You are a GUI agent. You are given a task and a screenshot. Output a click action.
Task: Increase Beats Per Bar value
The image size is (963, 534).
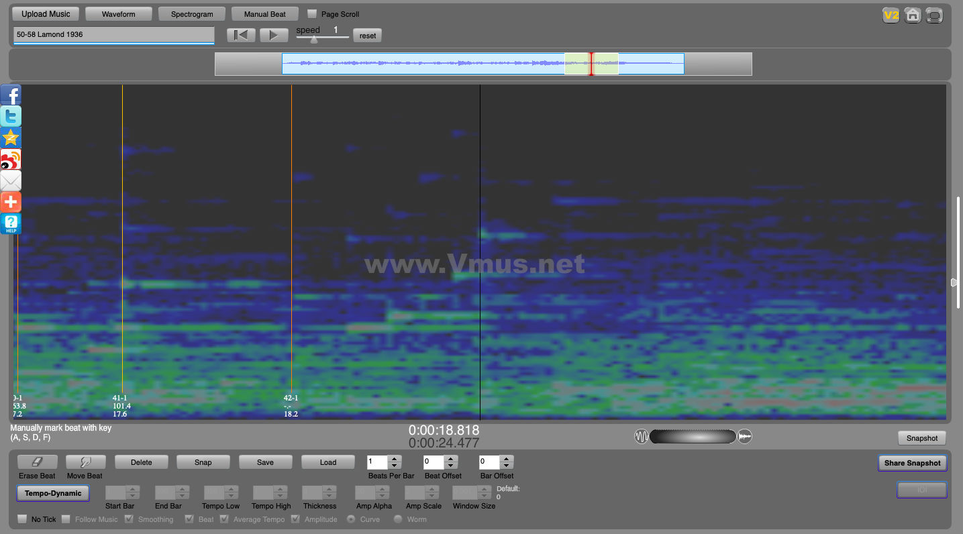(x=395, y=459)
